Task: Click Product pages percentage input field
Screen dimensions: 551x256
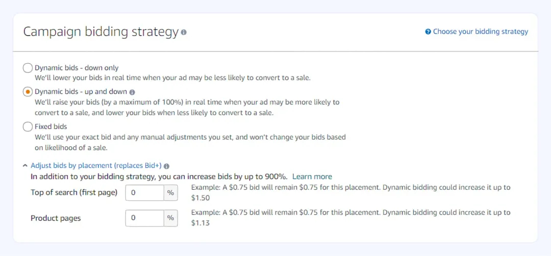Action: coord(144,218)
